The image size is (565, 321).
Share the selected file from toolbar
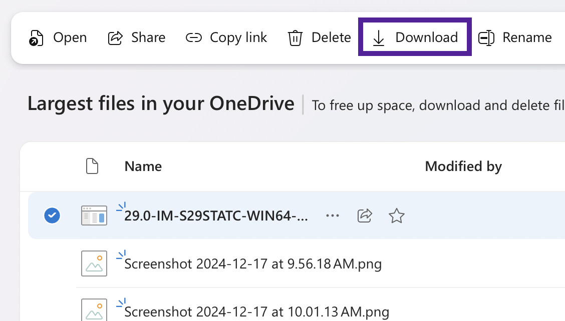[137, 37]
